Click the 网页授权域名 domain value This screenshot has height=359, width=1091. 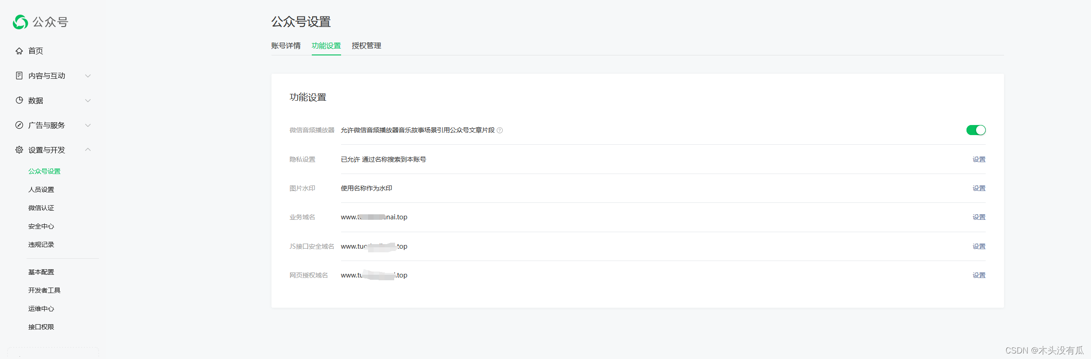[x=374, y=275]
